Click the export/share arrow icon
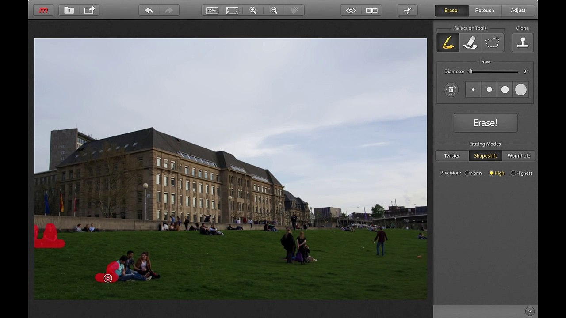Viewport: 566px width, 318px height. tap(89, 10)
